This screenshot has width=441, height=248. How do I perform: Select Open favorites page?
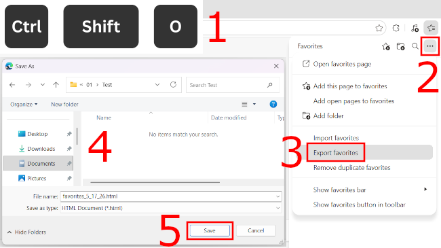tap(364, 64)
